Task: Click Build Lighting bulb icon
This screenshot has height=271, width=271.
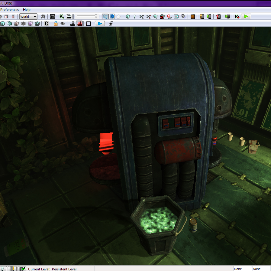Action: coord(135,17)
